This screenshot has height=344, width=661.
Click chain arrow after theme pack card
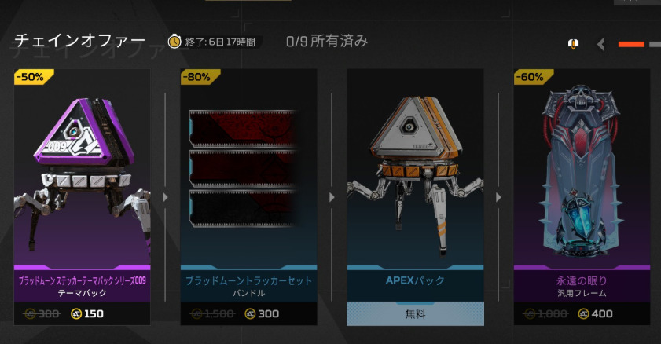165,197
